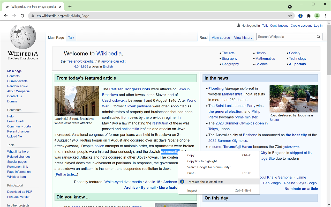331x207 pixels.
Task: Open the View source tab
Action: (221, 38)
